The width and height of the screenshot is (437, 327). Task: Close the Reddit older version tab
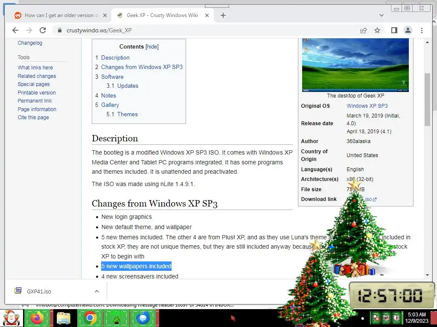pos(105,15)
